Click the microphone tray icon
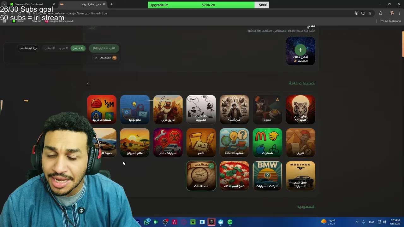This screenshot has height=227, width=404. 364,222
